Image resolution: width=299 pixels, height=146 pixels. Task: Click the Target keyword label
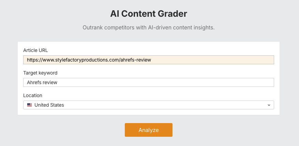(40, 73)
